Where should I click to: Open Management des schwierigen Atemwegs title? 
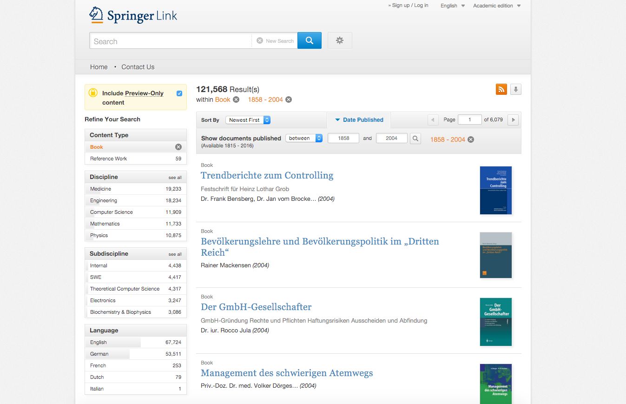click(287, 373)
